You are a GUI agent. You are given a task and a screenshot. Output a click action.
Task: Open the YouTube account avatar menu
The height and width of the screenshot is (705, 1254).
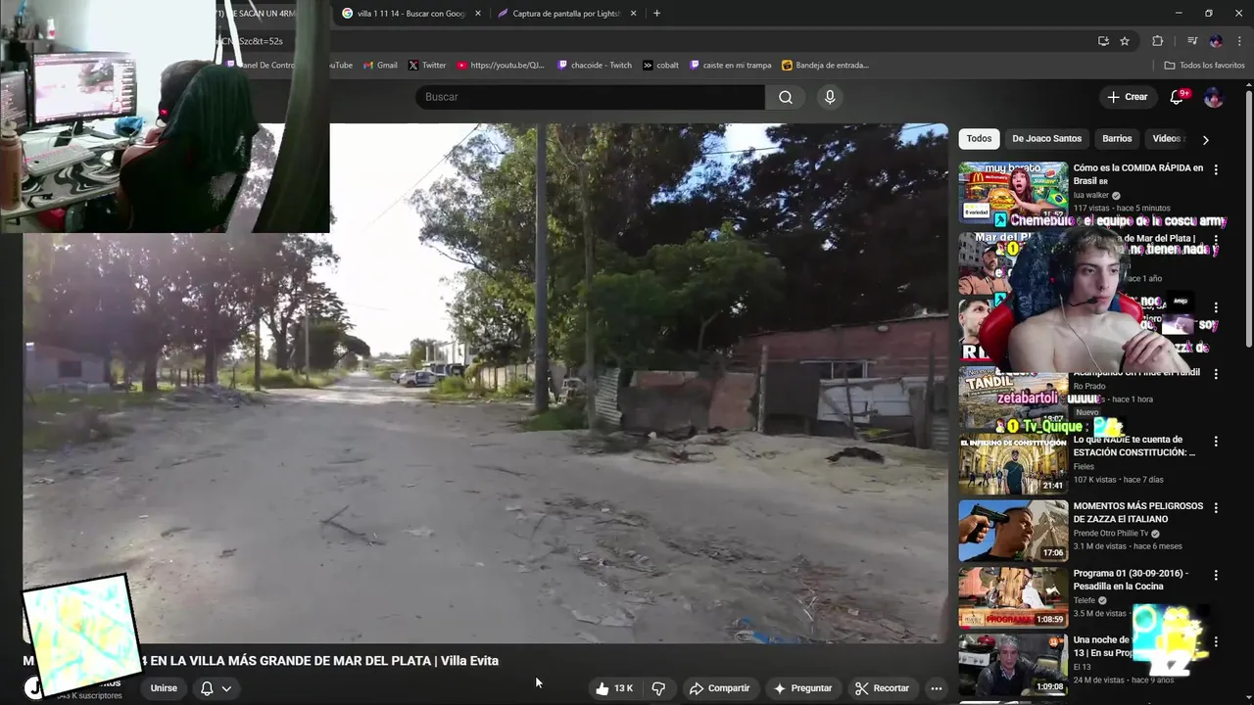(x=1214, y=97)
